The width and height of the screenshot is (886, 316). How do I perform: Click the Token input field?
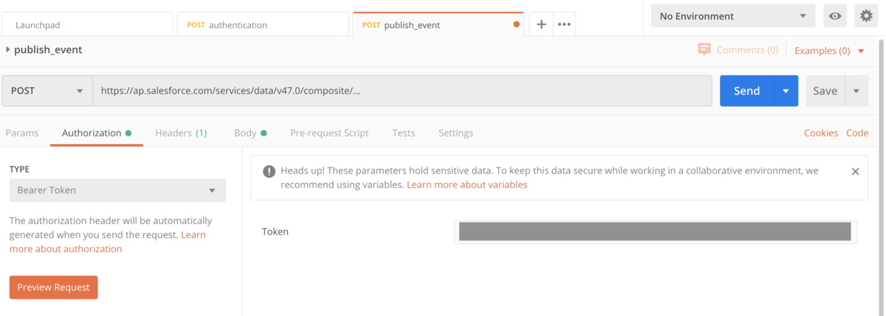[x=655, y=232]
